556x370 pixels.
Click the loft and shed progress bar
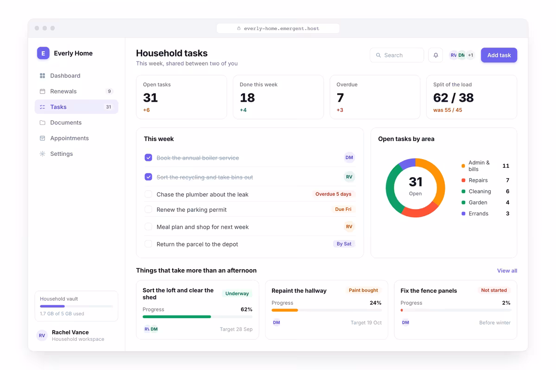tap(197, 317)
